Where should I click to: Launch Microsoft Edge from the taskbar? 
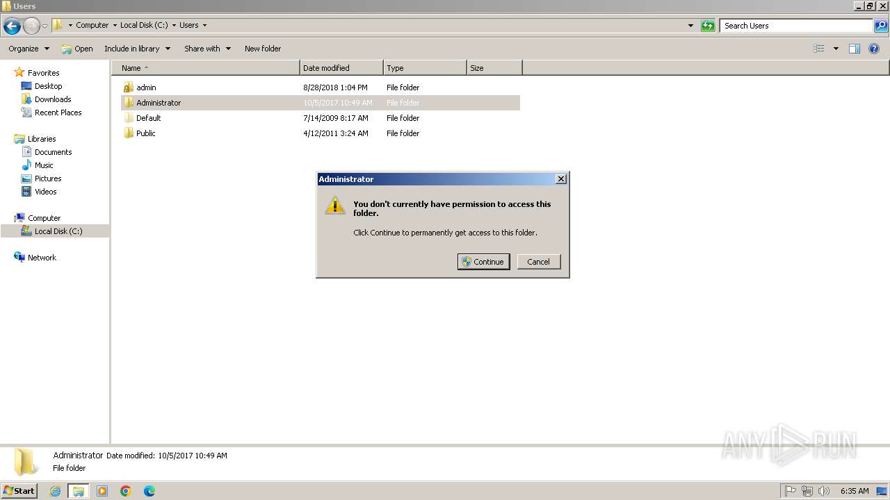pos(149,491)
